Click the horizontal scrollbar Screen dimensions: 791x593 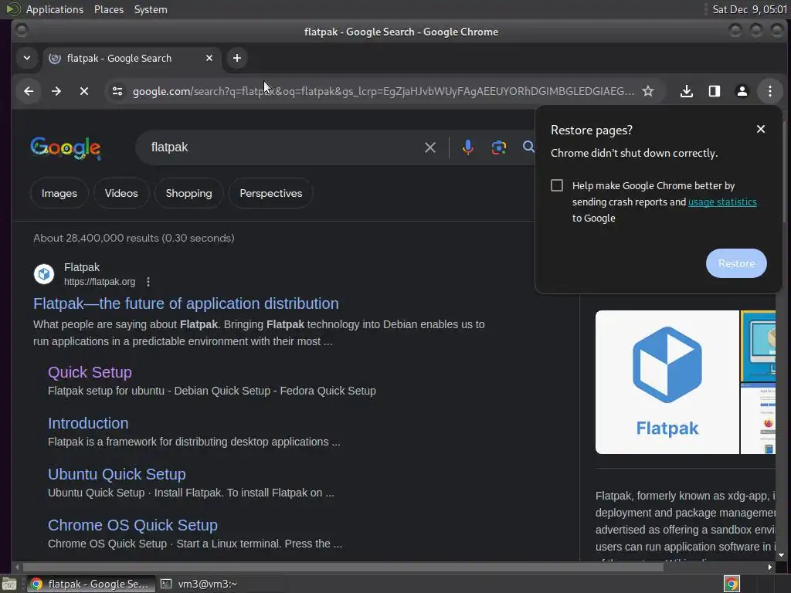(x=343, y=567)
